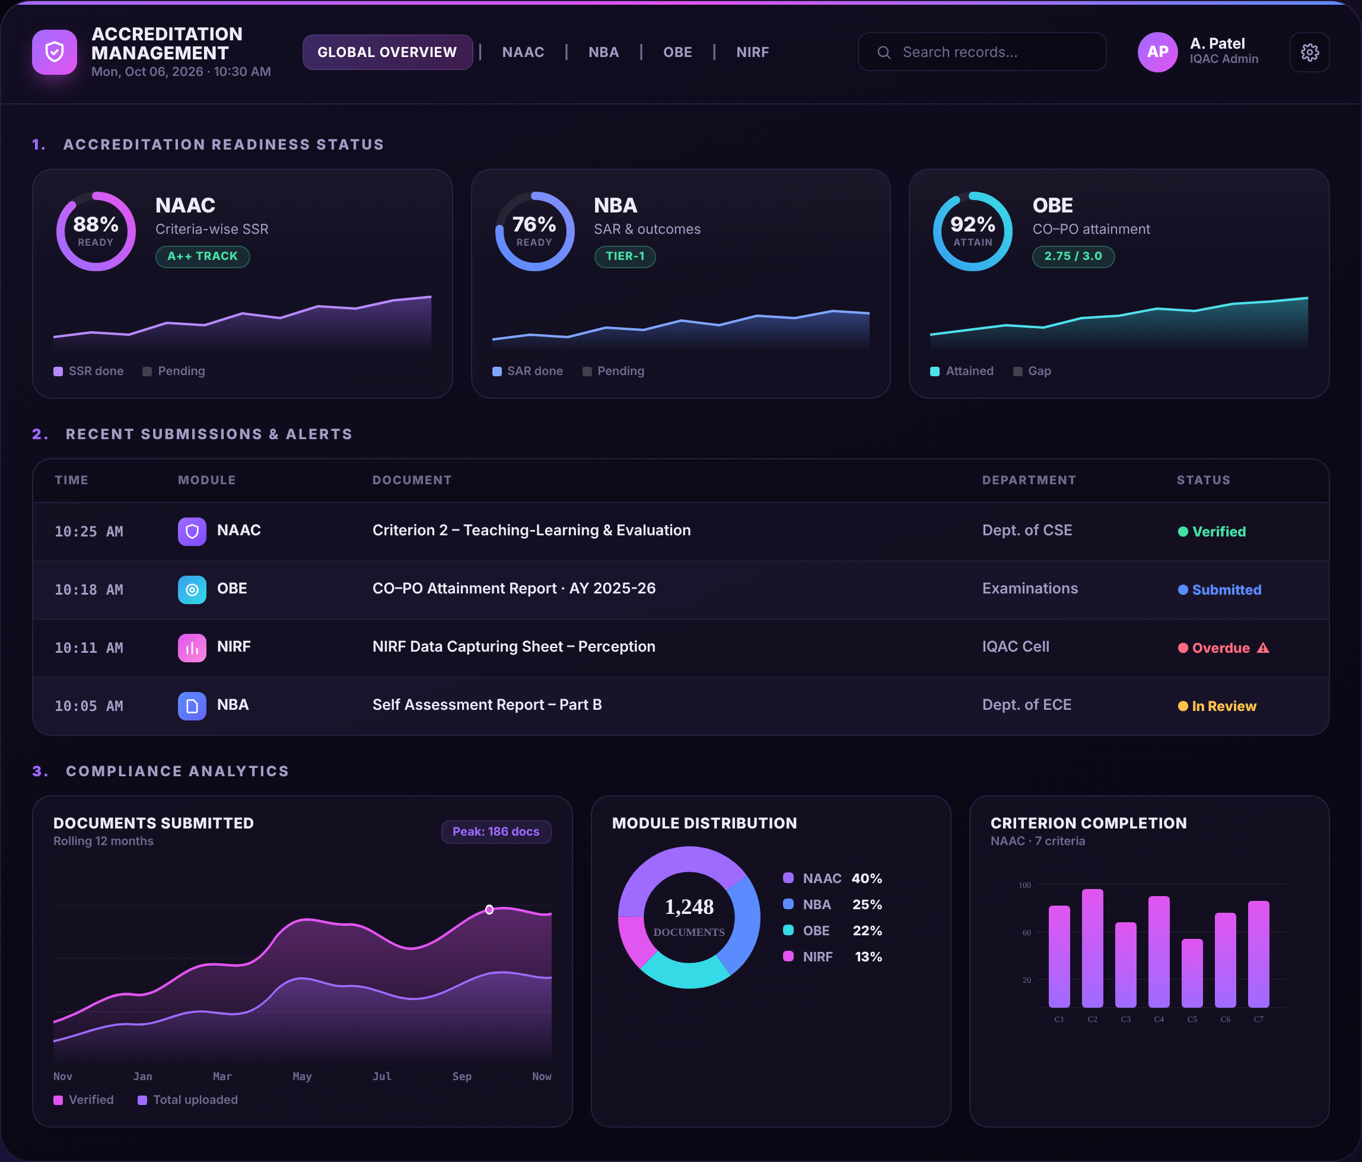
Task: Click the A++ TRACK badge
Action: pos(202,256)
